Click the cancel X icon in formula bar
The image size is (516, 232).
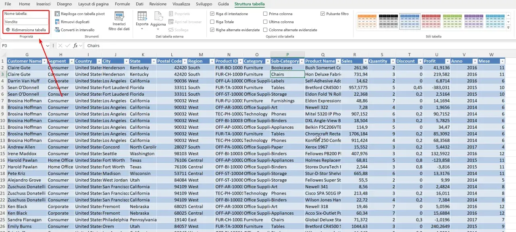coord(60,46)
